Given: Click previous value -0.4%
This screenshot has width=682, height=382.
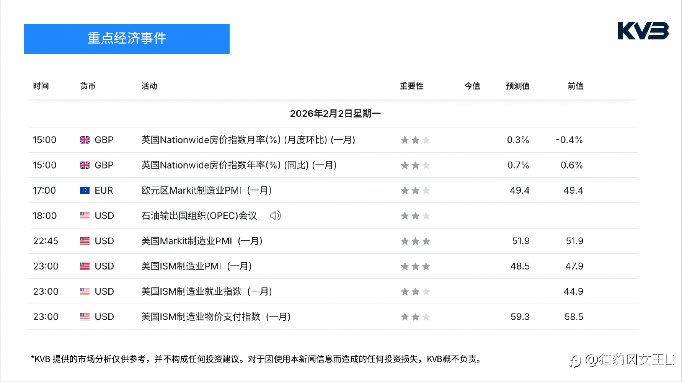Looking at the screenshot, I should coord(569,140).
